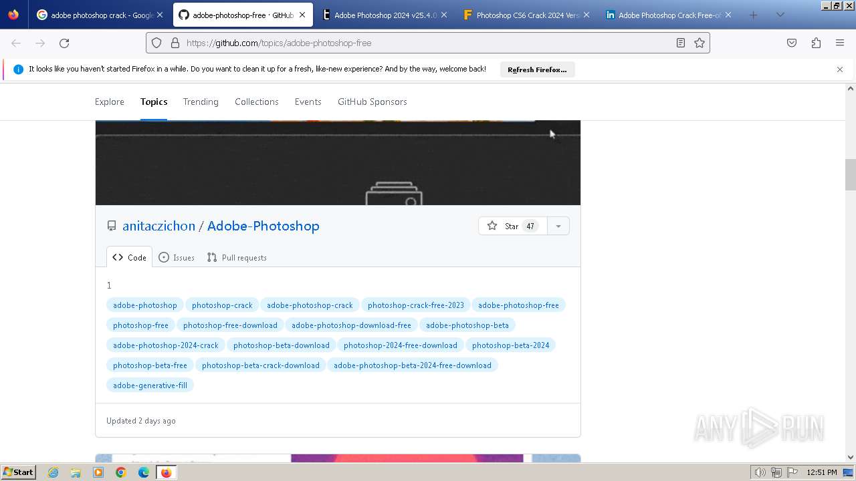Viewport: 856px width, 481px height.
Task: Open Save to Pocket icon
Action: point(792,43)
